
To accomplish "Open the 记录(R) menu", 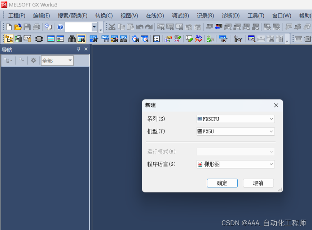I will (x=205, y=15).
